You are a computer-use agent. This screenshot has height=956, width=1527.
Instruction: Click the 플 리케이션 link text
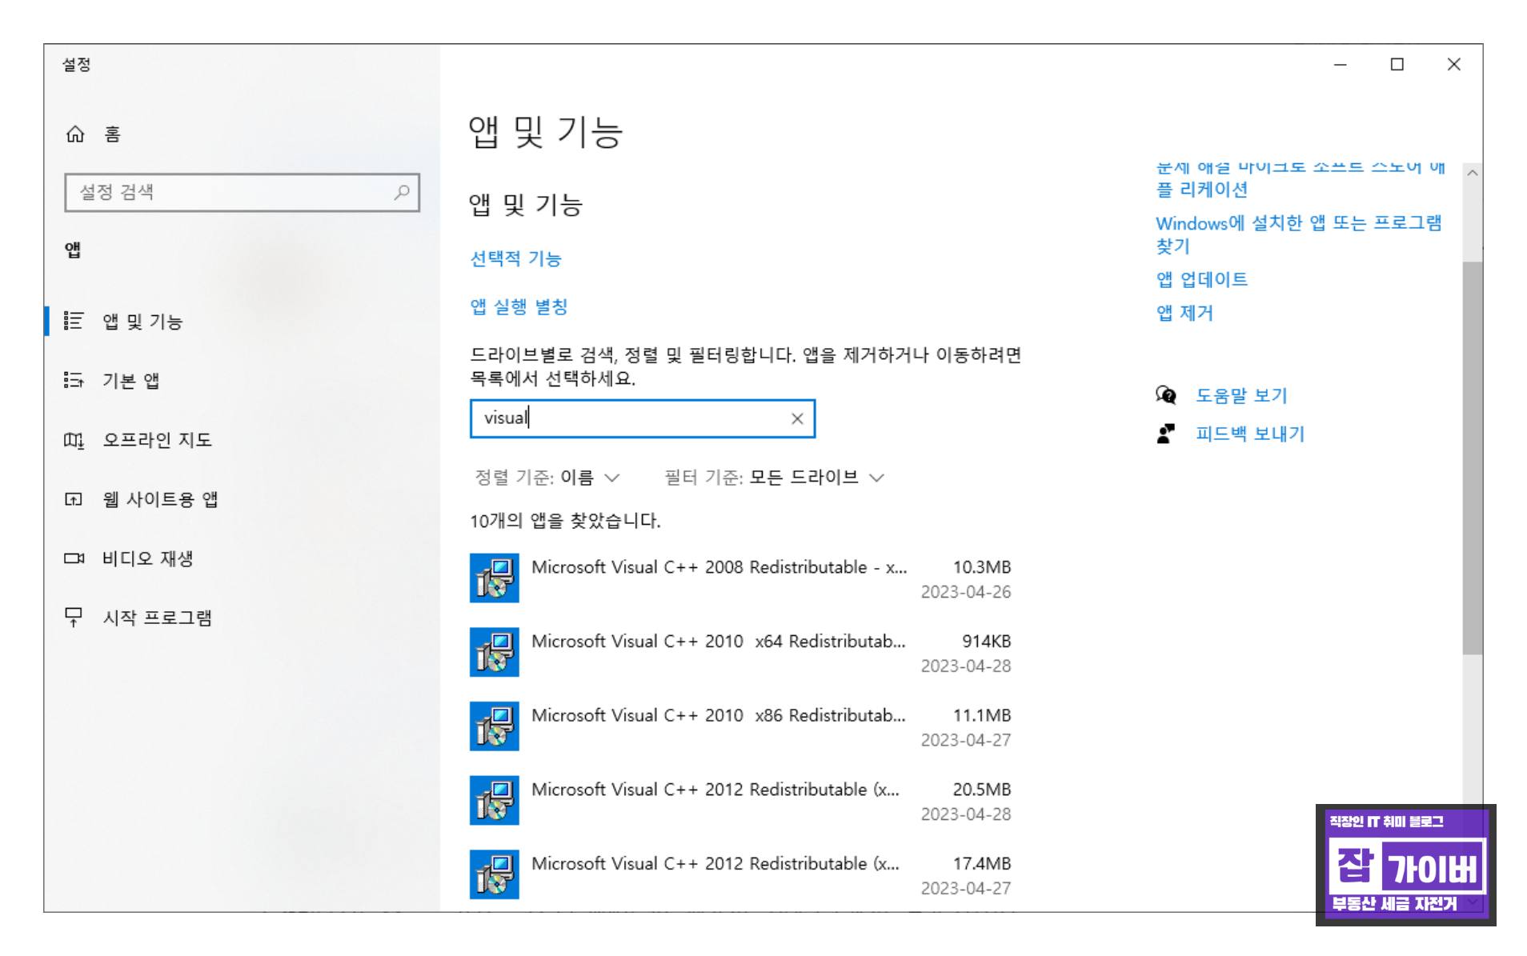[1201, 190]
